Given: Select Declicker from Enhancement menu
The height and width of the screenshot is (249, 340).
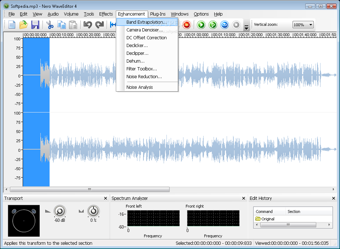Looking at the screenshot, I should pyautogui.click(x=147, y=46).
